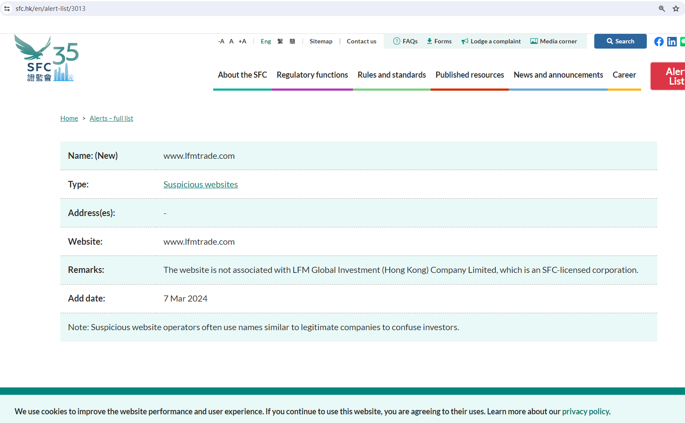This screenshot has width=685, height=423.
Task: Bookmark this page with star icon
Action: coord(675,9)
